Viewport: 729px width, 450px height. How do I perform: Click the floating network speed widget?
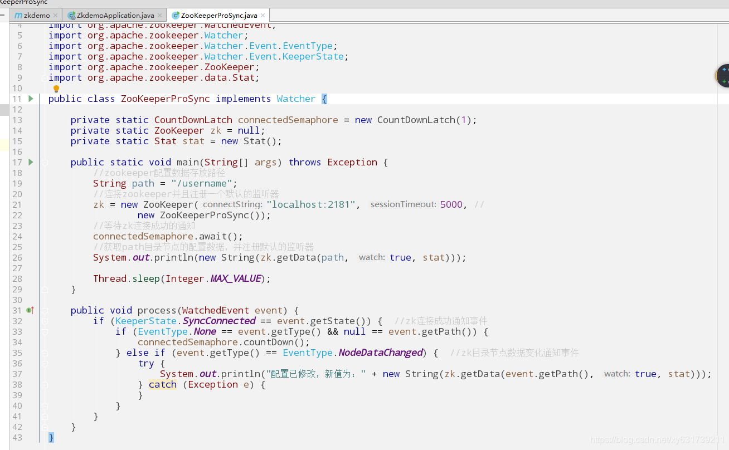pyautogui.click(x=723, y=76)
